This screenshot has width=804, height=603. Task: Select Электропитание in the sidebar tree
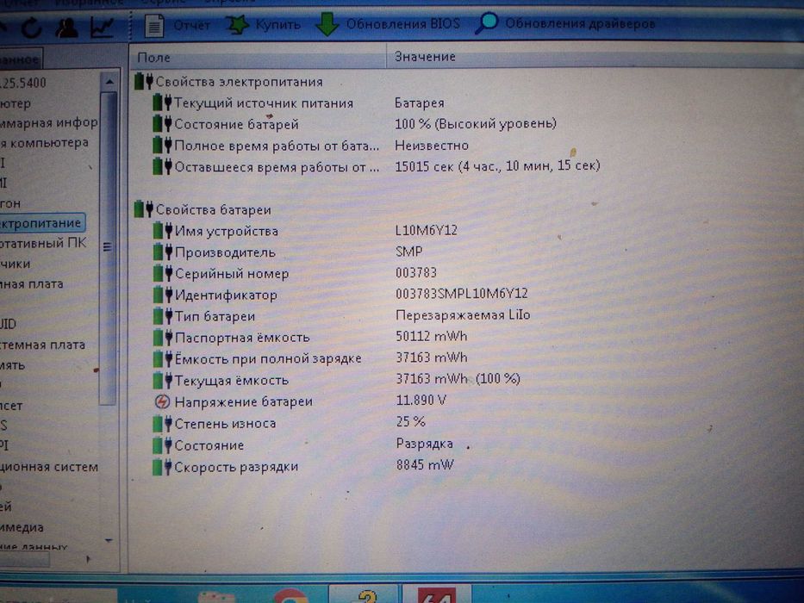tap(41, 223)
